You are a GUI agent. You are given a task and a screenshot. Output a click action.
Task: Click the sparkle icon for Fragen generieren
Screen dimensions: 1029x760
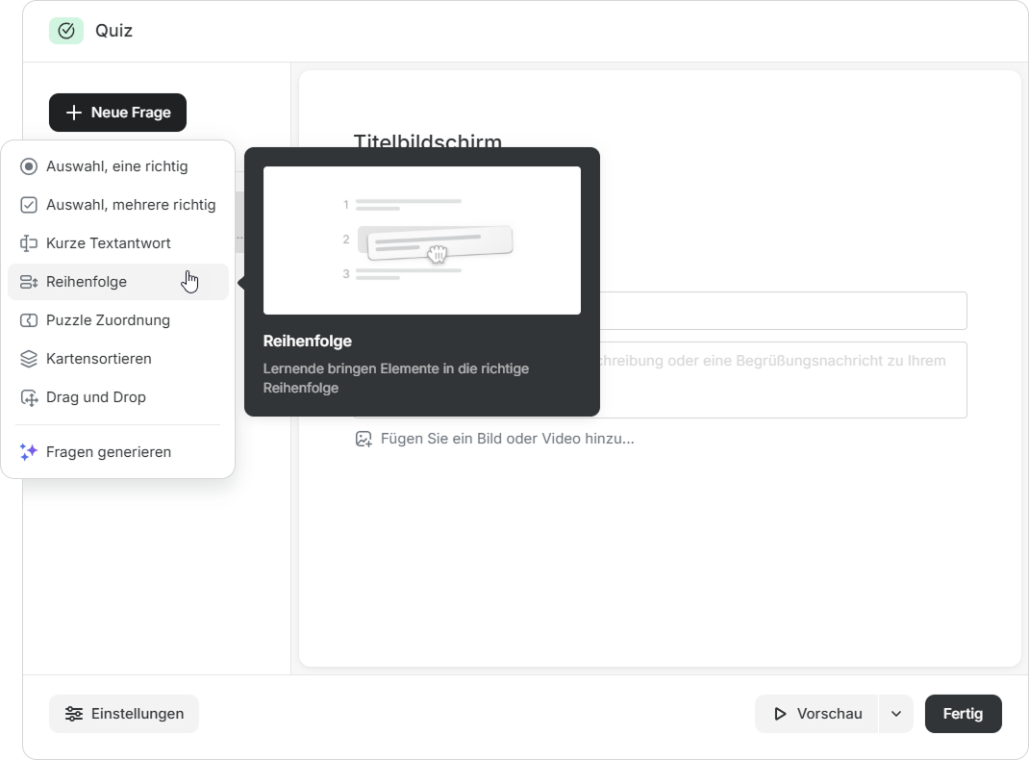[x=29, y=452]
